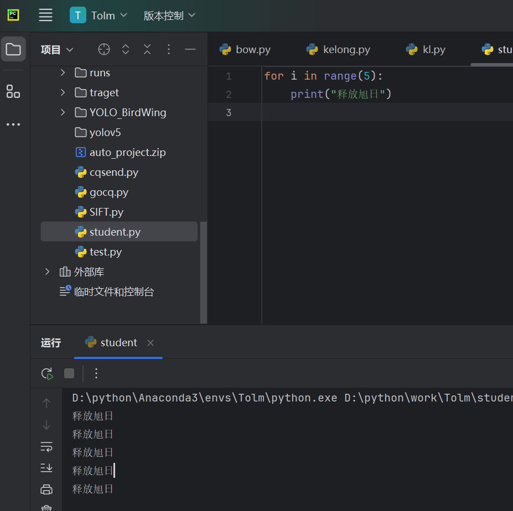
Task: Hide the project panel with minimize icon
Action: (190, 50)
